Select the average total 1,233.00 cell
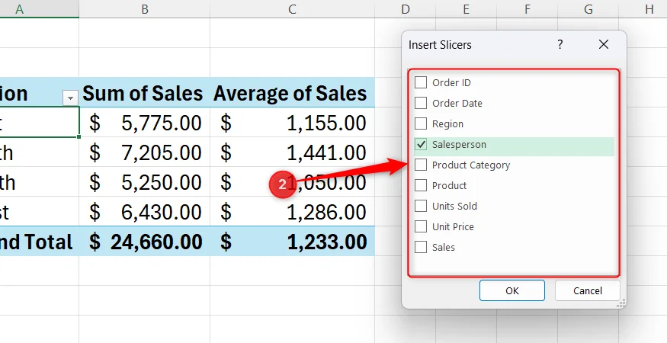 292,242
